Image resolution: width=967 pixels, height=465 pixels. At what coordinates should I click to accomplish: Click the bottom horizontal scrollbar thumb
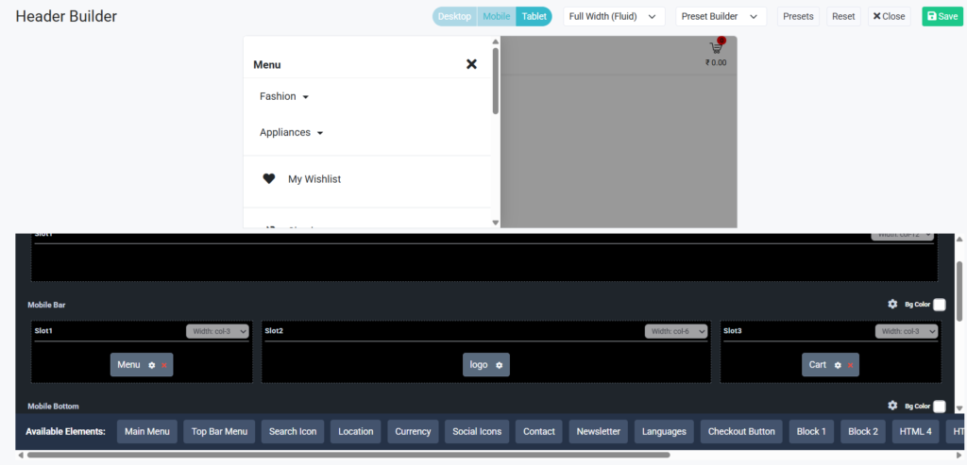coord(348,456)
